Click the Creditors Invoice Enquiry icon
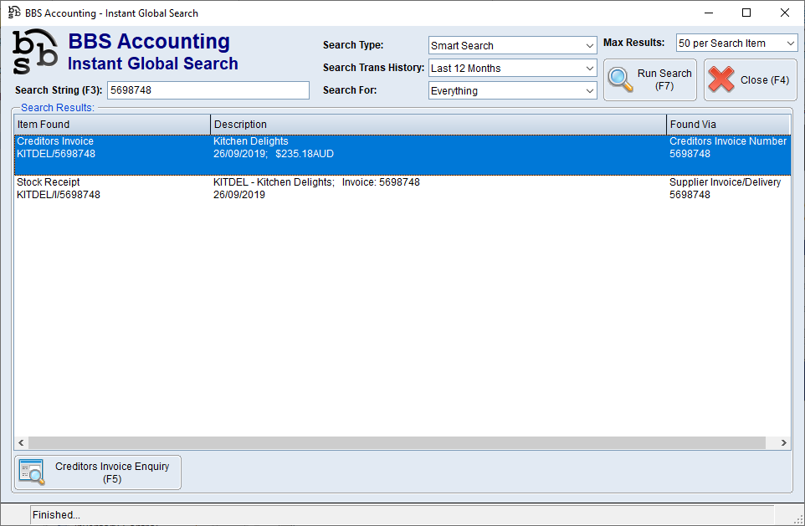The image size is (805, 526). [x=32, y=472]
